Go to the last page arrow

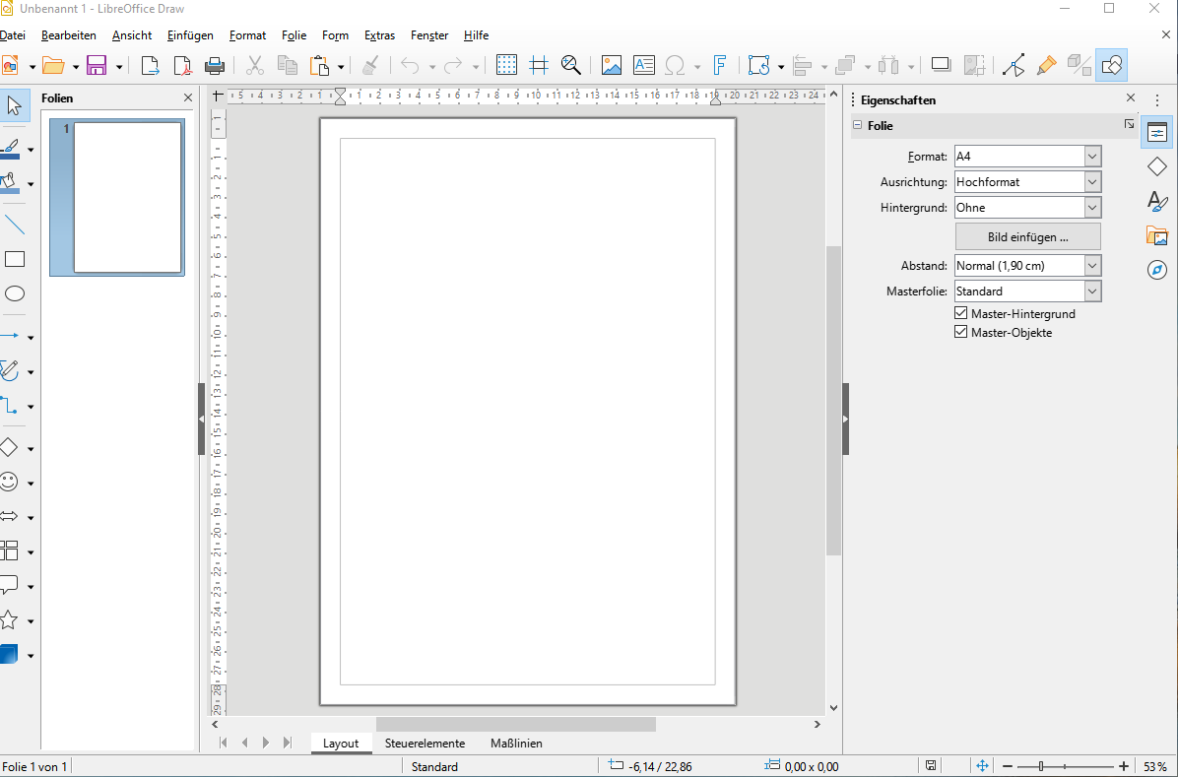(x=288, y=744)
